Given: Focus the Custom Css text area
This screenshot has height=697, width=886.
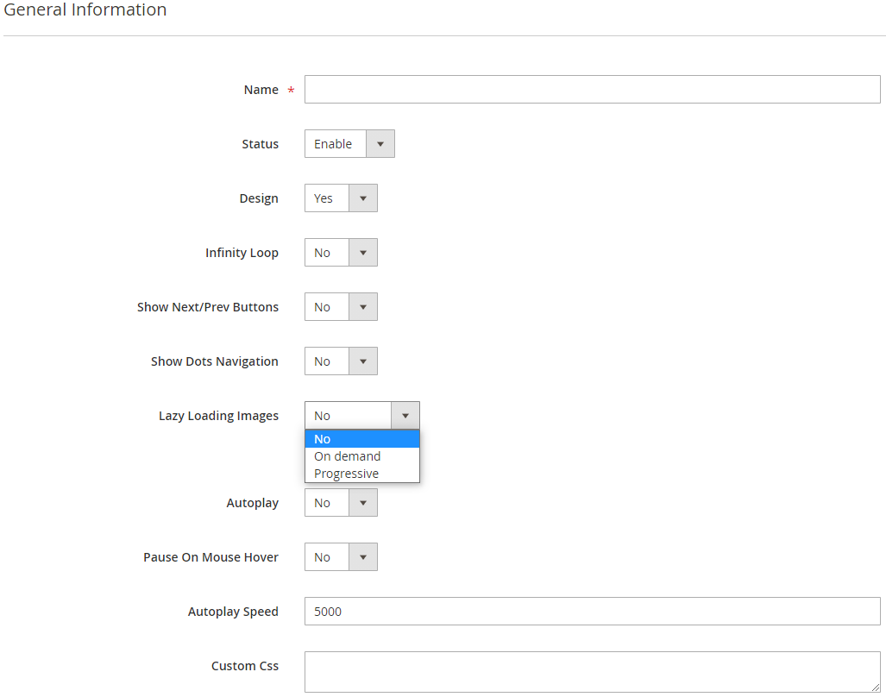Looking at the screenshot, I should coord(592,672).
